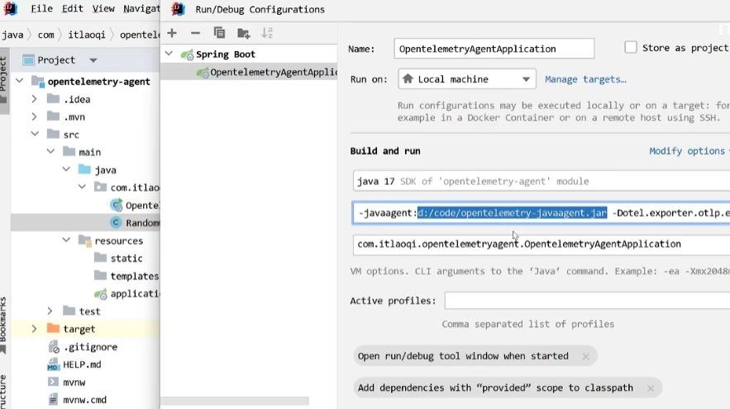Collapse the src folder in the project tree
Screen dimensions: 730x409
pyautogui.click(x=35, y=134)
